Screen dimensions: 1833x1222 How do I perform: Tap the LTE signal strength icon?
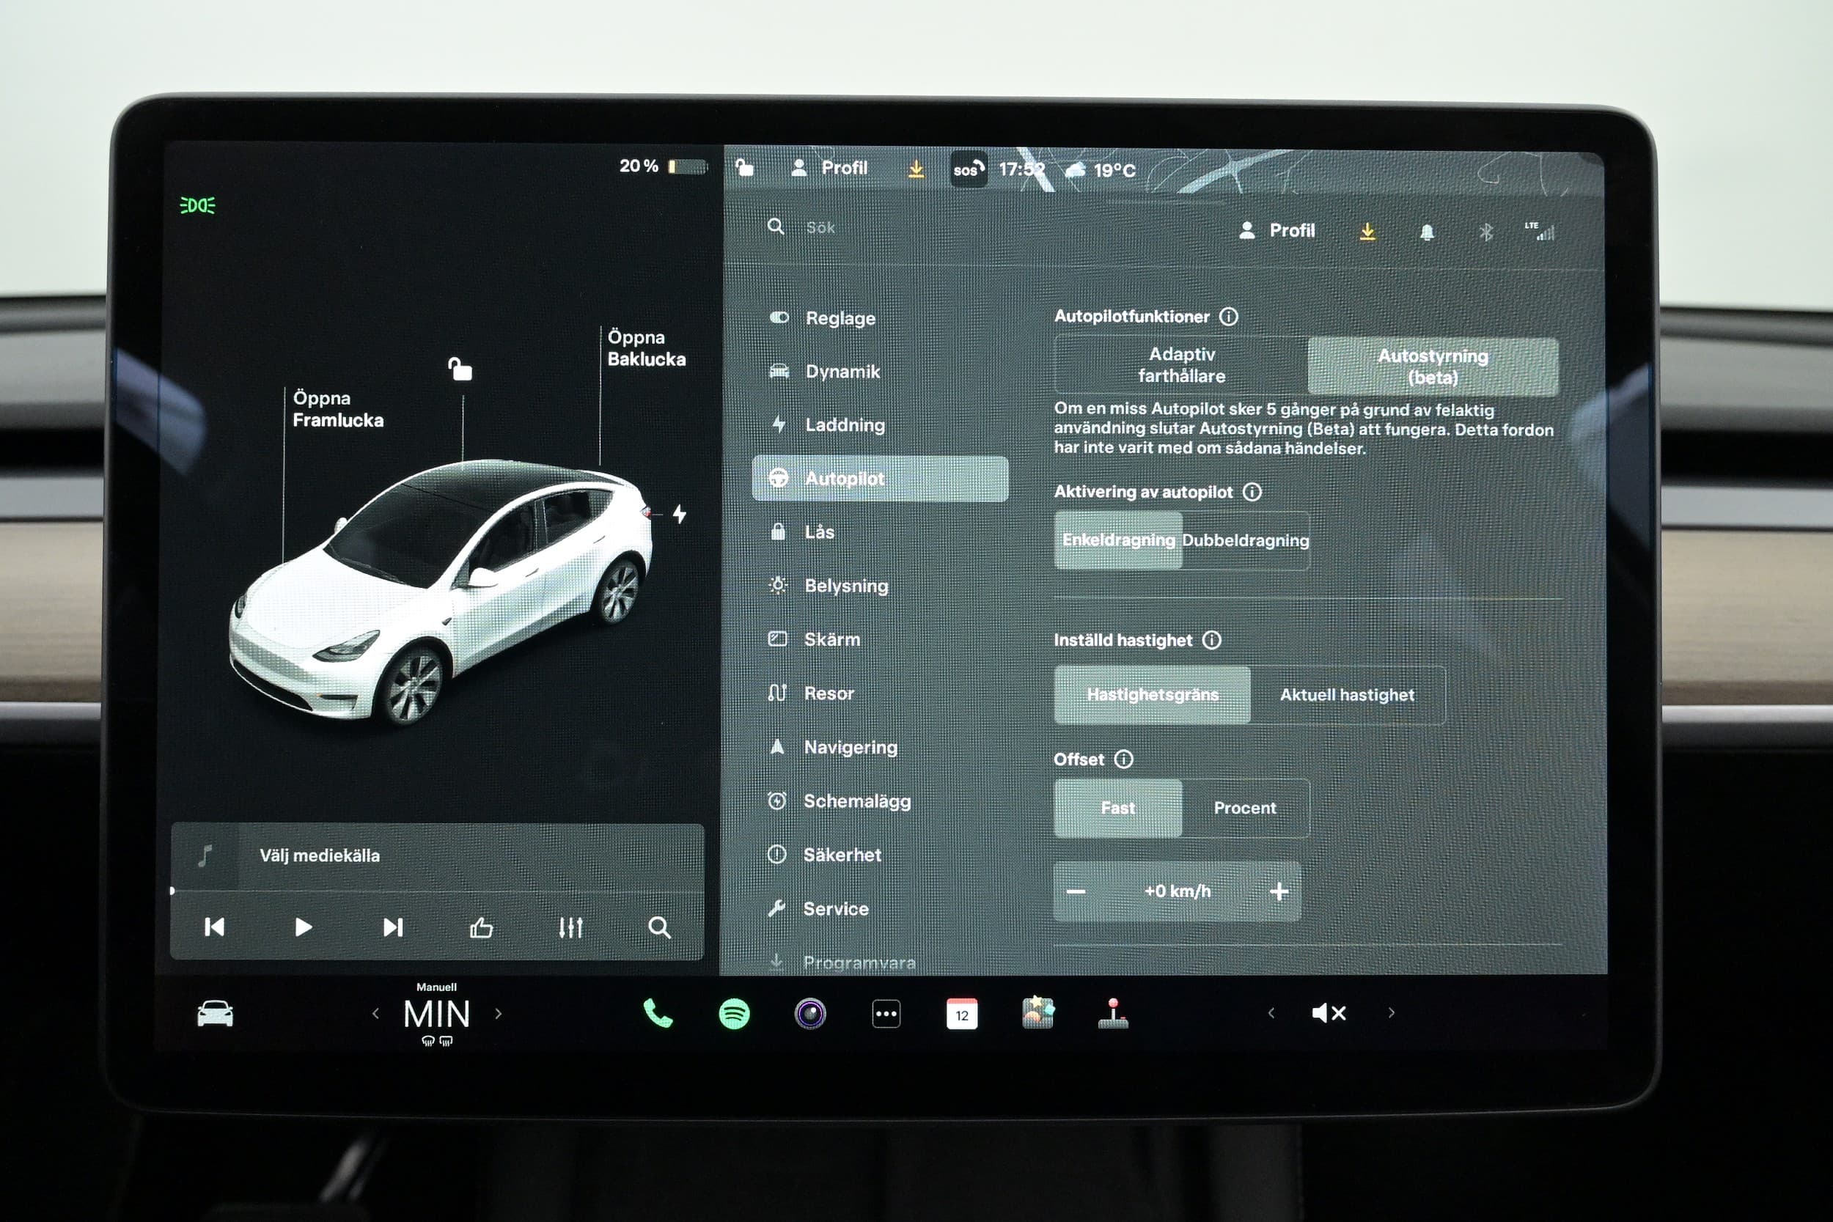pos(1539,231)
